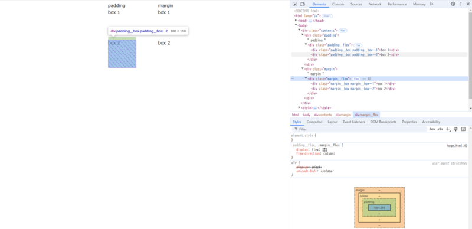This screenshot has width=472, height=229.
Task: Open the flexbox editor icon next to display: flex
Action: point(324,149)
